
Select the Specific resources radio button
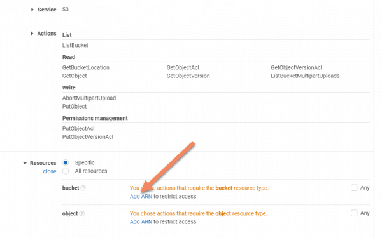coord(66,162)
